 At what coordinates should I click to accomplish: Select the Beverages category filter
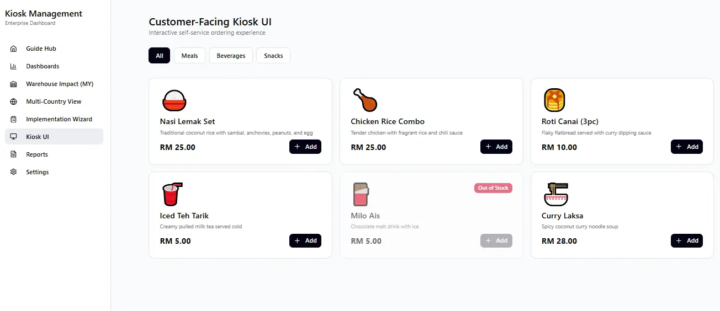(x=231, y=56)
